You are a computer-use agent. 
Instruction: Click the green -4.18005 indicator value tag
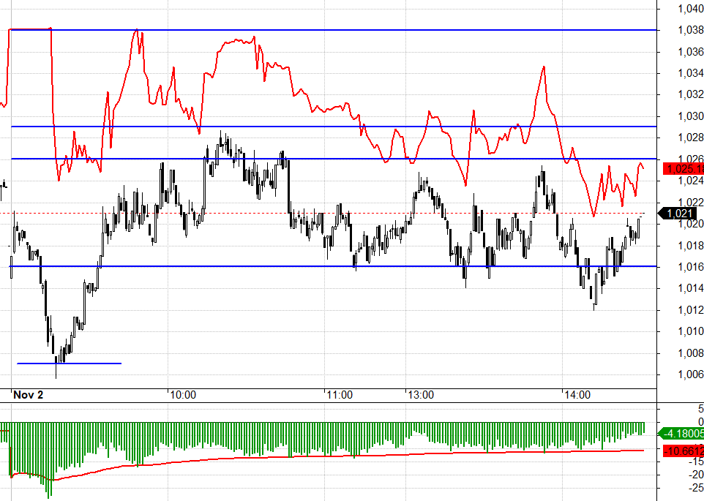click(682, 433)
